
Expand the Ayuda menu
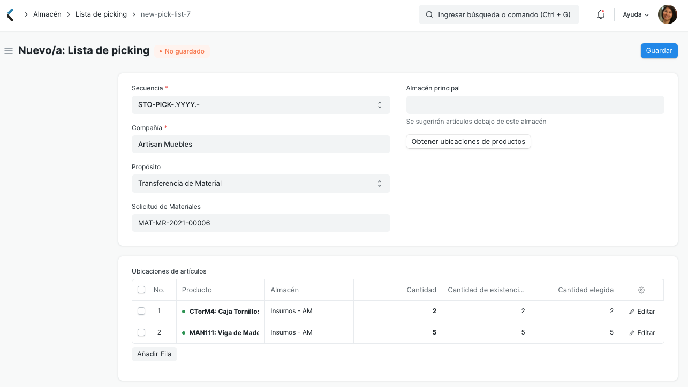pos(634,14)
